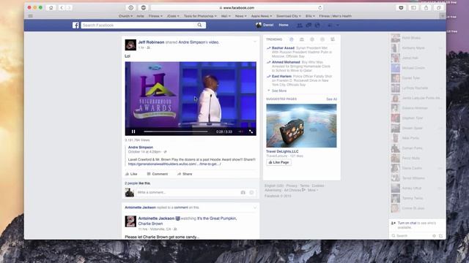Select the Top Trends filter icon
The height and width of the screenshot is (263, 469).
coord(292,39)
